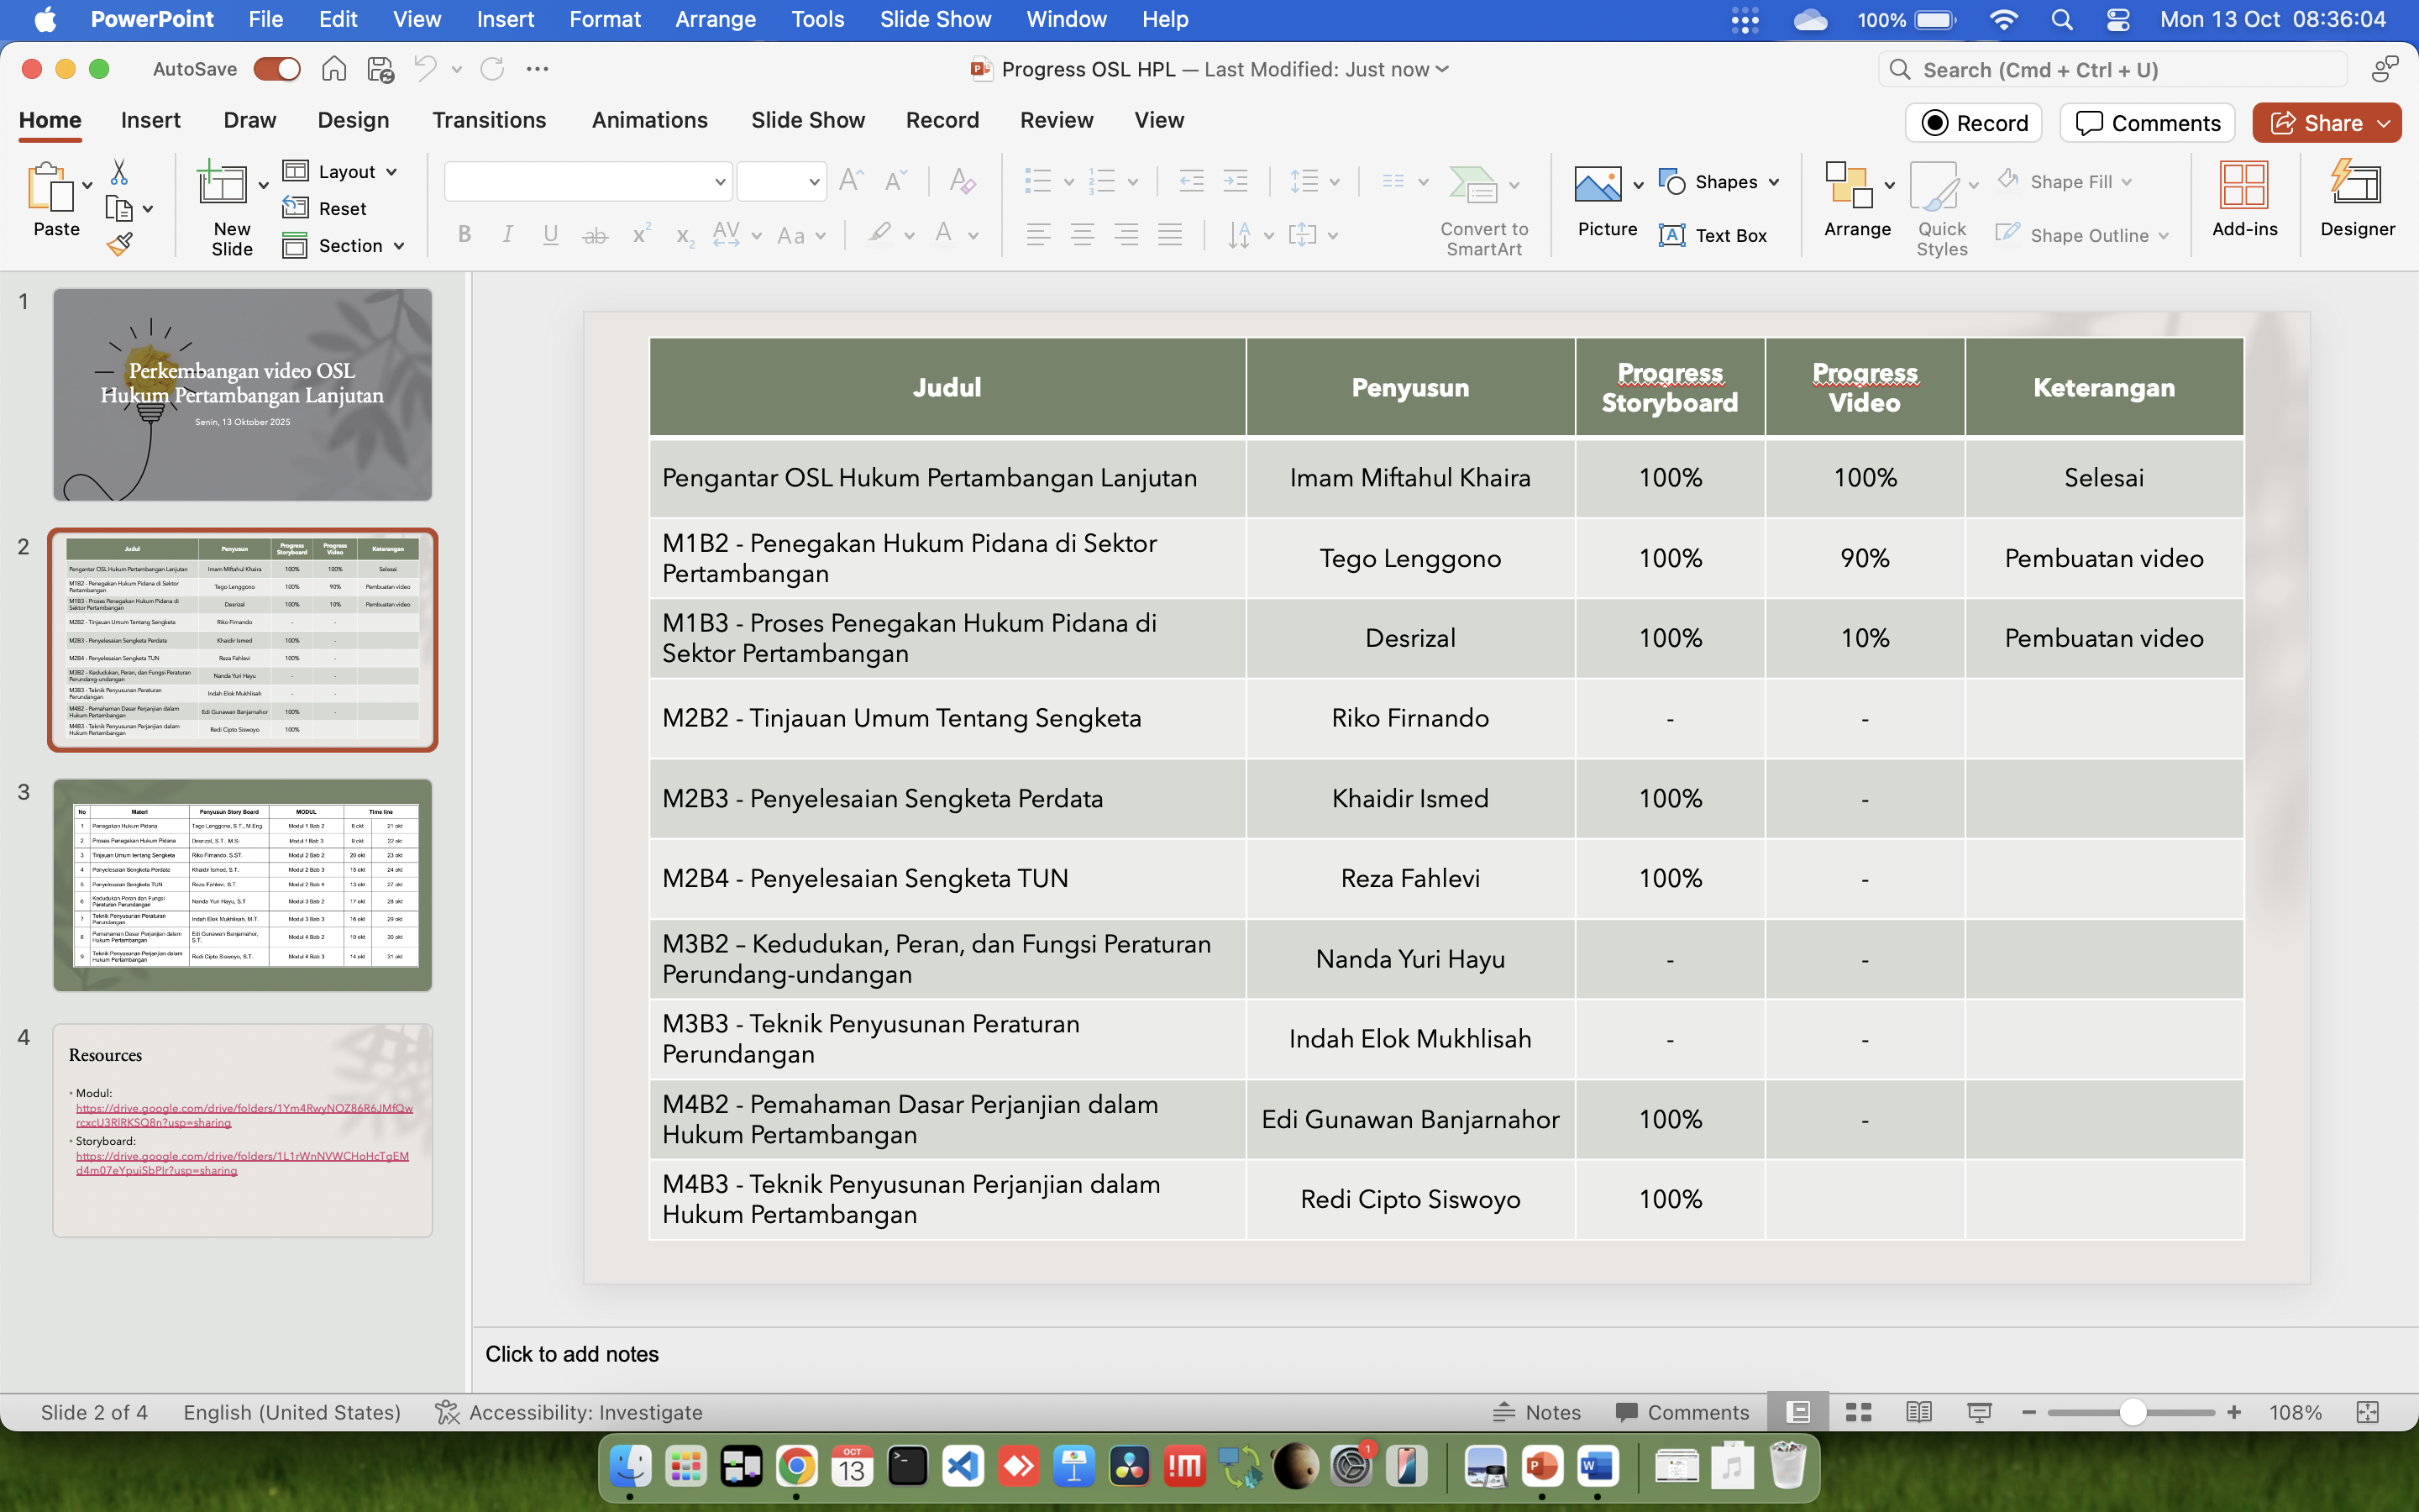Click the Undo arrow icon

[426, 69]
